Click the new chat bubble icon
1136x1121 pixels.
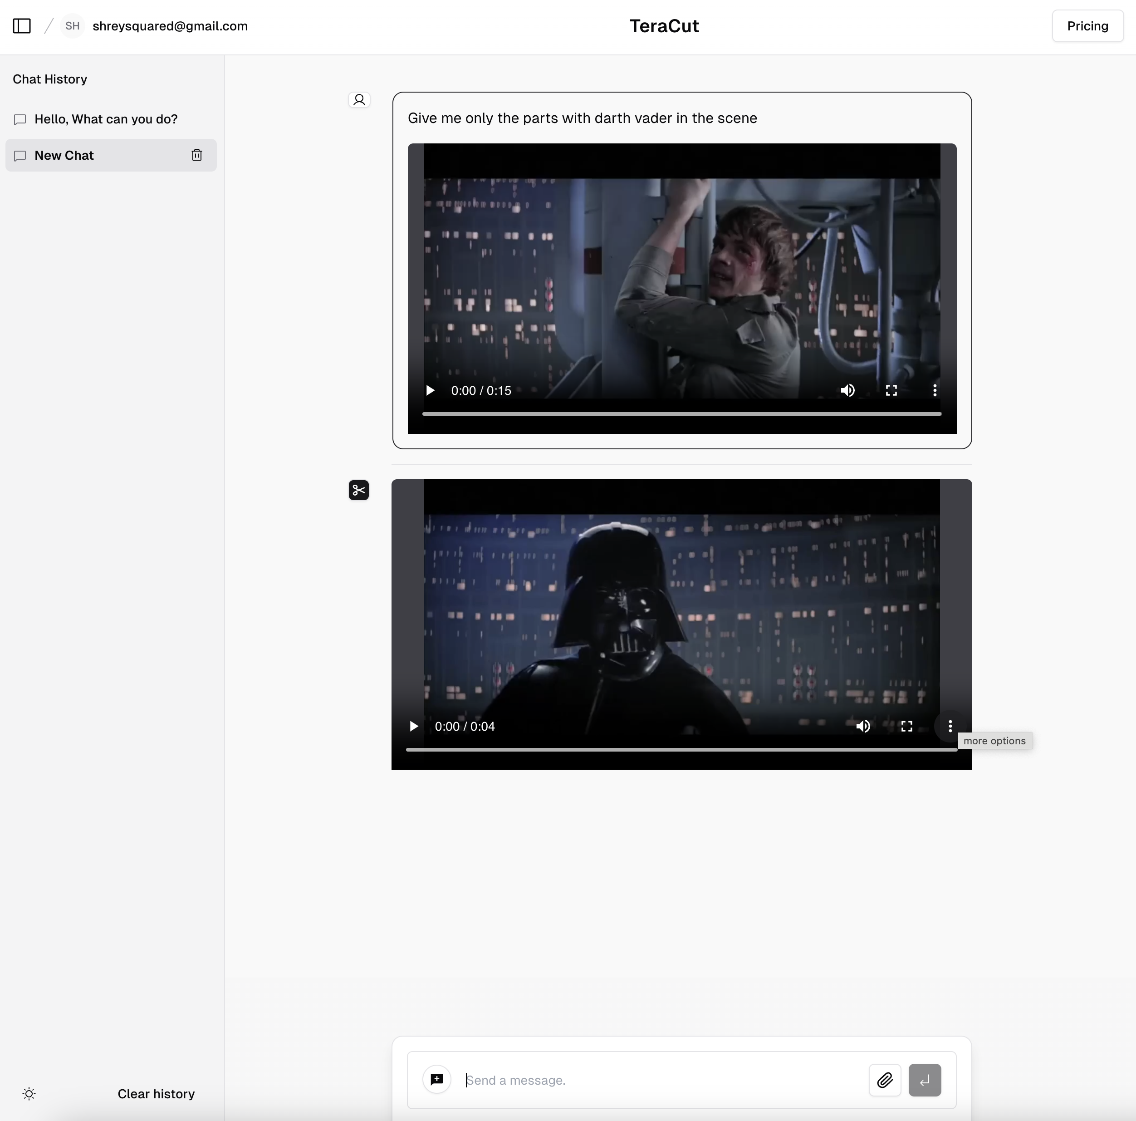click(437, 1080)
